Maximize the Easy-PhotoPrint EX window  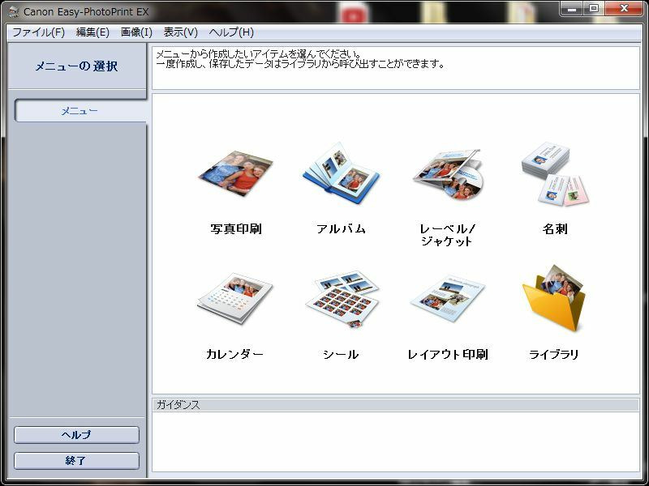coord(594,8)
